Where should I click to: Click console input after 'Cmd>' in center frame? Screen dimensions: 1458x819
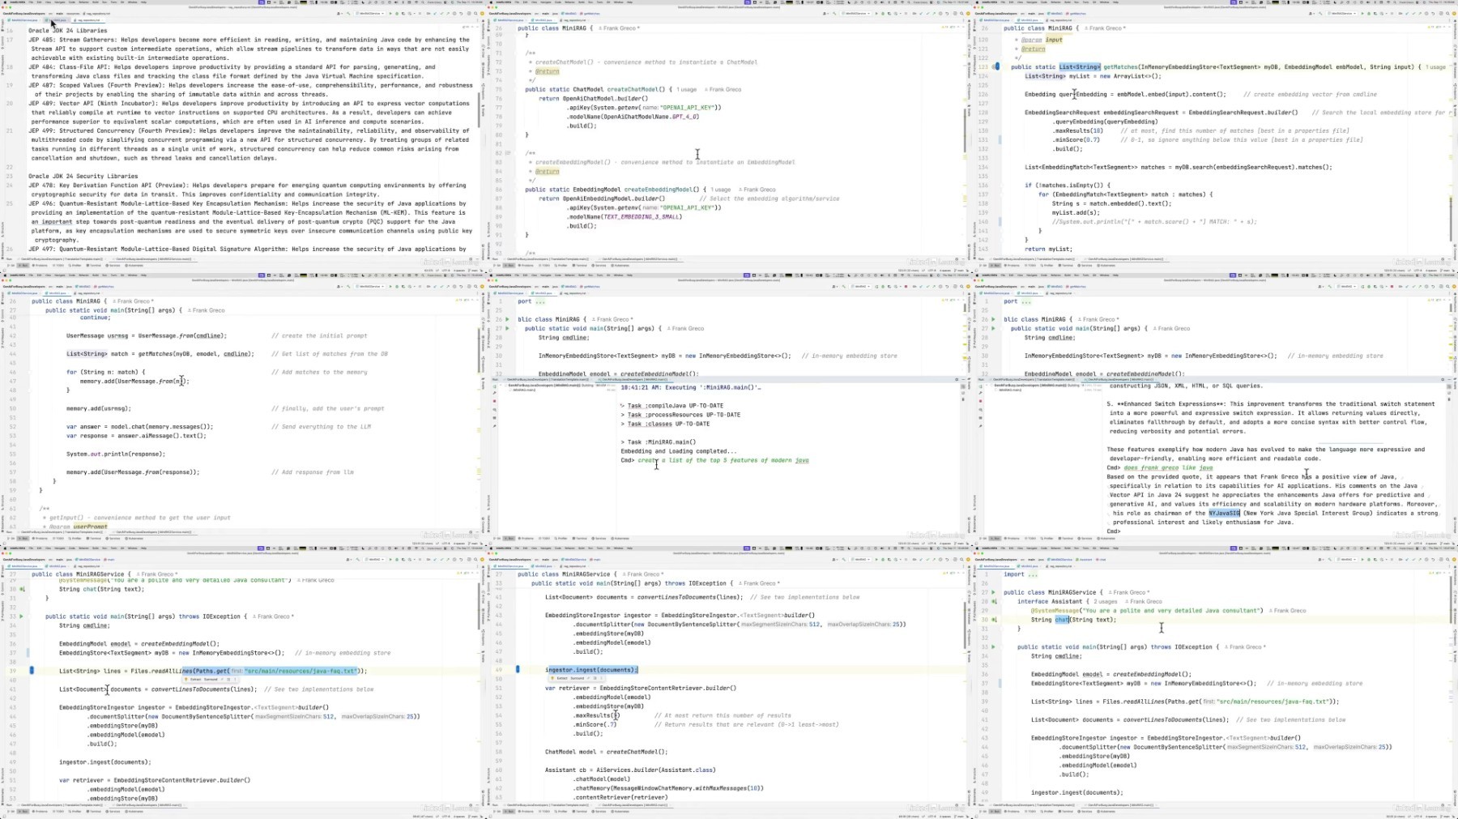click(x=723, y=460)
